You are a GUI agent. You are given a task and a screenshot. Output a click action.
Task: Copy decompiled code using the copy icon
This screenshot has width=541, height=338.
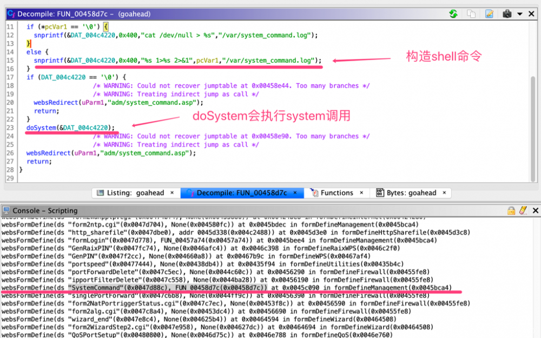point(472,14)
